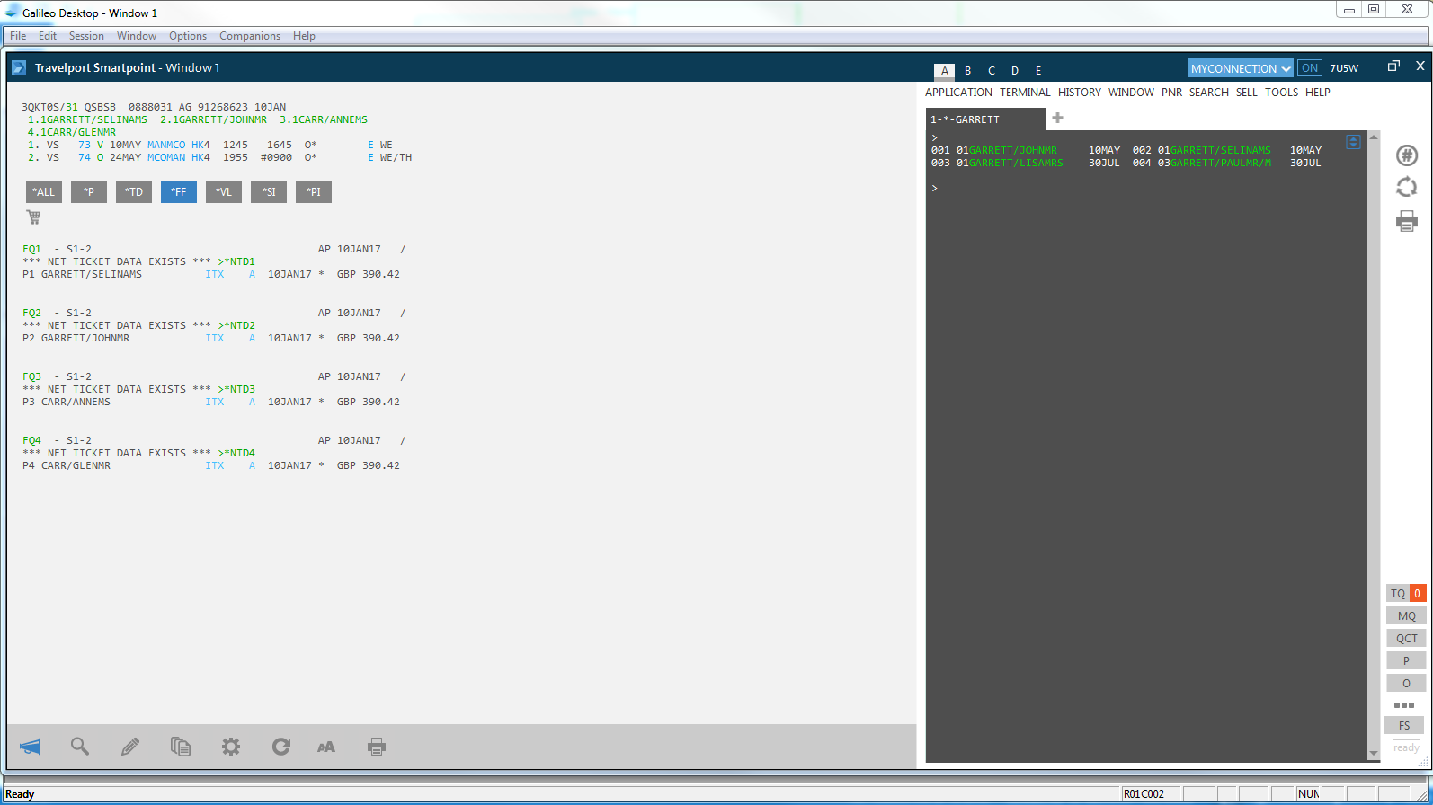Click record locator 3QKT0S/31
The width and height of the screenshot is (1433, 805).
[49, 107]
